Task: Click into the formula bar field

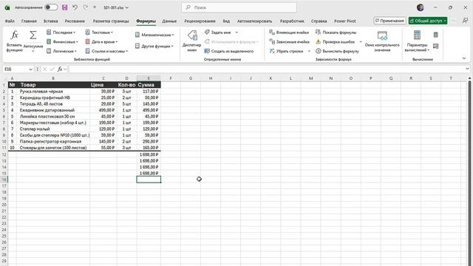Action: (x=267, y=69)
